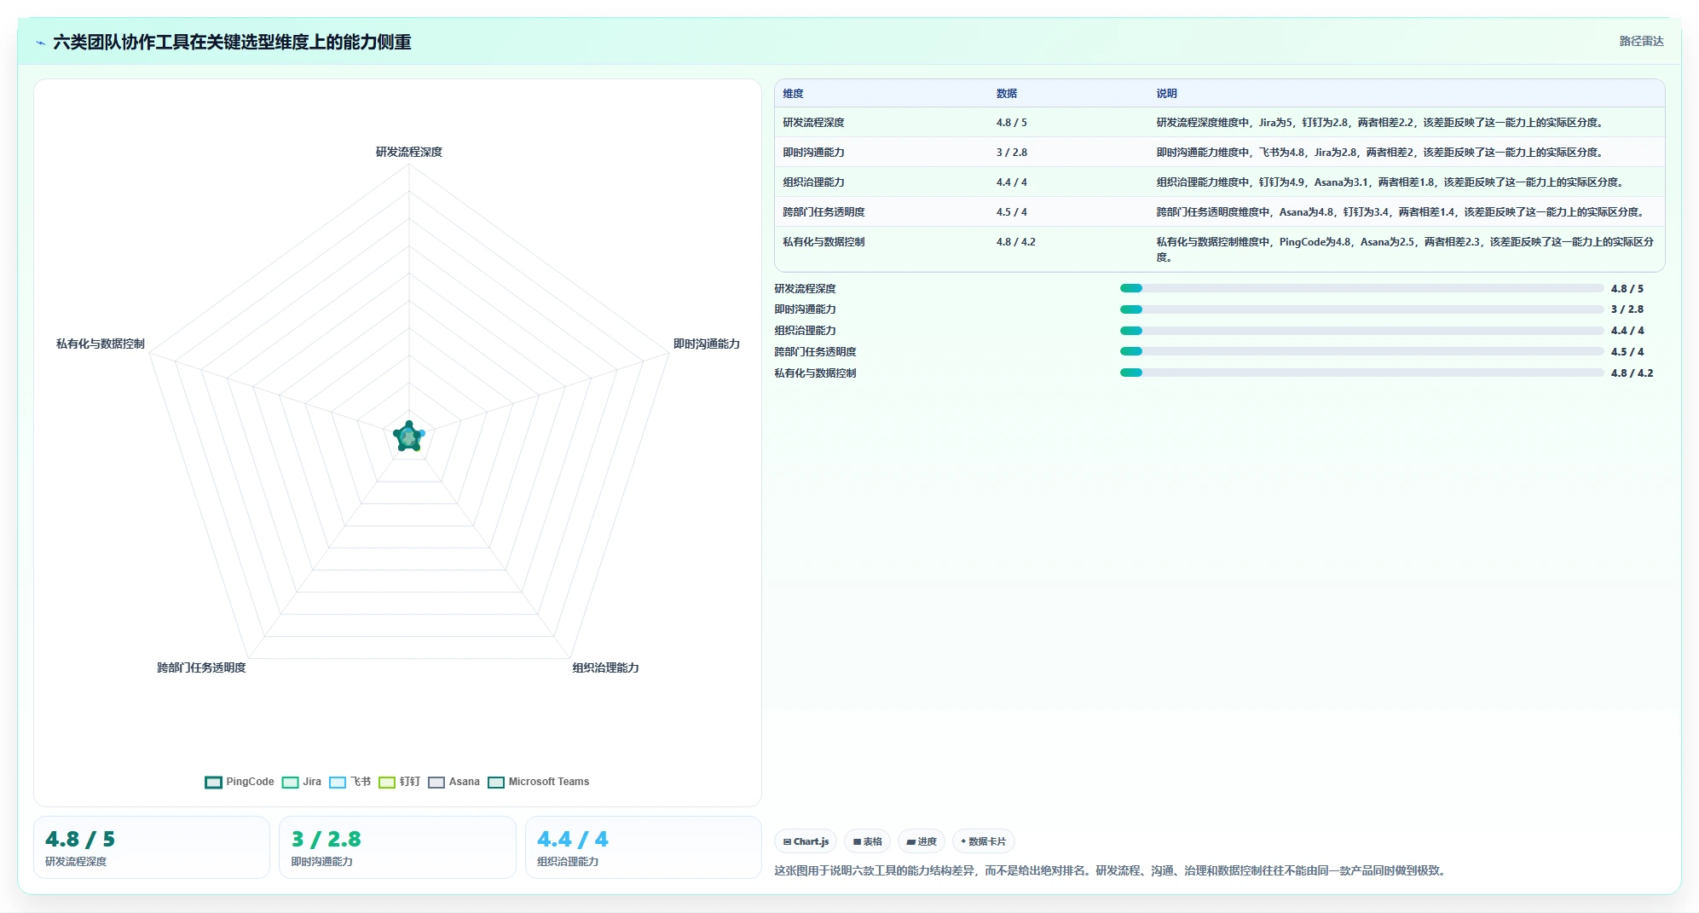This screenshot has width=1699, height=913.
Task: Click the 说明 column header
Action: pos(1166,94)
